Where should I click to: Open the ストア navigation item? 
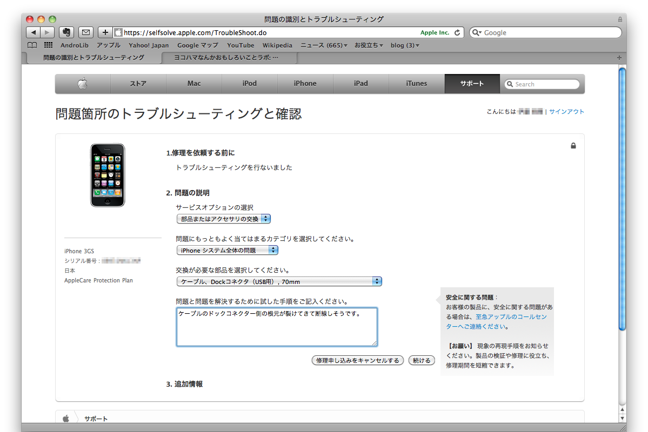138,83
